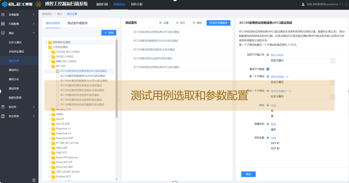Expand the GOOSE (IEC 61850) folder
The height and width of the screenshot is (183, 349).
(x=49, y=52)
